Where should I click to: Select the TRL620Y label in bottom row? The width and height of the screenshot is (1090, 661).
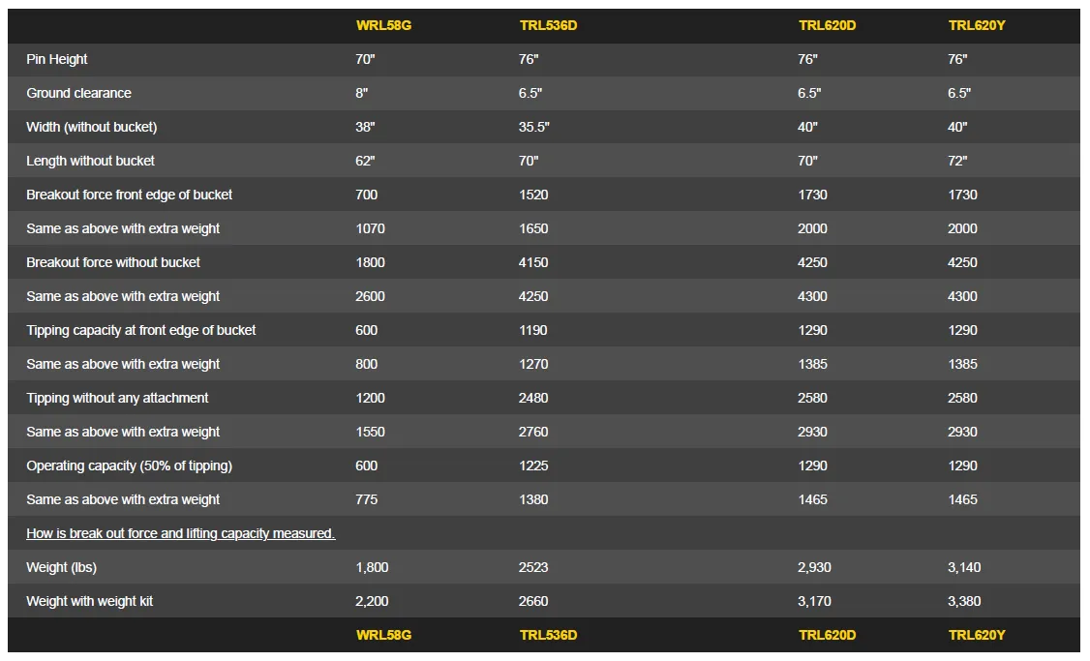(x=977, y=635)
